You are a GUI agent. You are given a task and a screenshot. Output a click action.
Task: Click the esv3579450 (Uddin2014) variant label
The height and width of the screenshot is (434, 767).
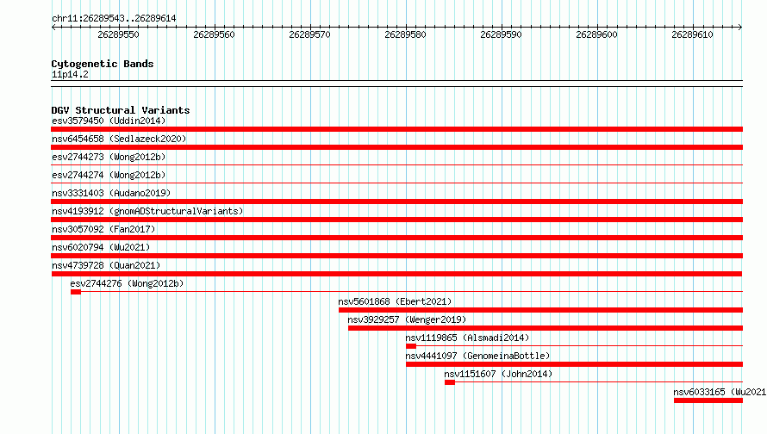tap(109, 121)
